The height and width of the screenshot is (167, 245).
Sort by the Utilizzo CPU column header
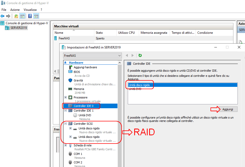[128, 33]
